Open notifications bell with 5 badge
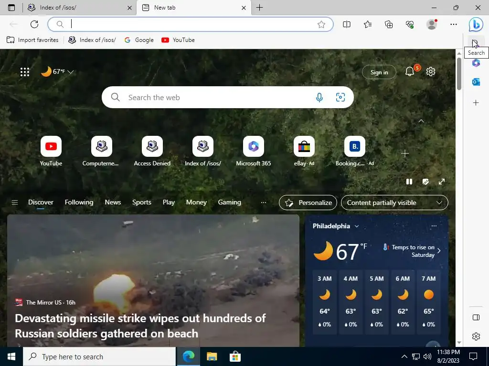This screenshot has width=489, height=366. coord(410,71)
